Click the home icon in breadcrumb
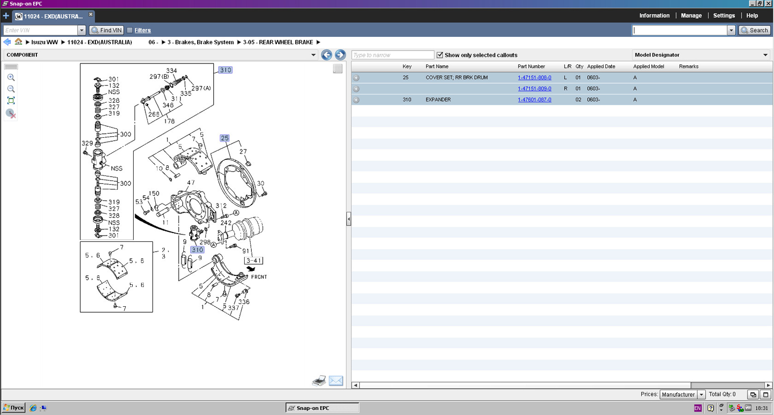The image size is (774, 415). point(18,42)
